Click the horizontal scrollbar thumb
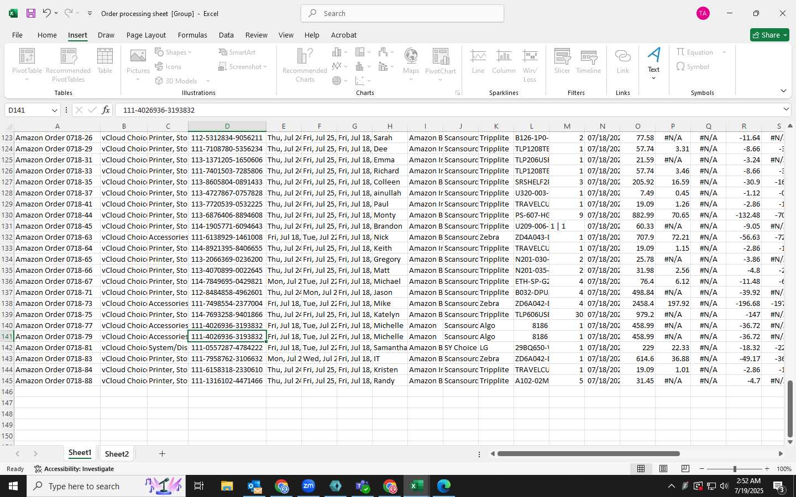Viewport: 796px width, 497px height. pos(588,454)
